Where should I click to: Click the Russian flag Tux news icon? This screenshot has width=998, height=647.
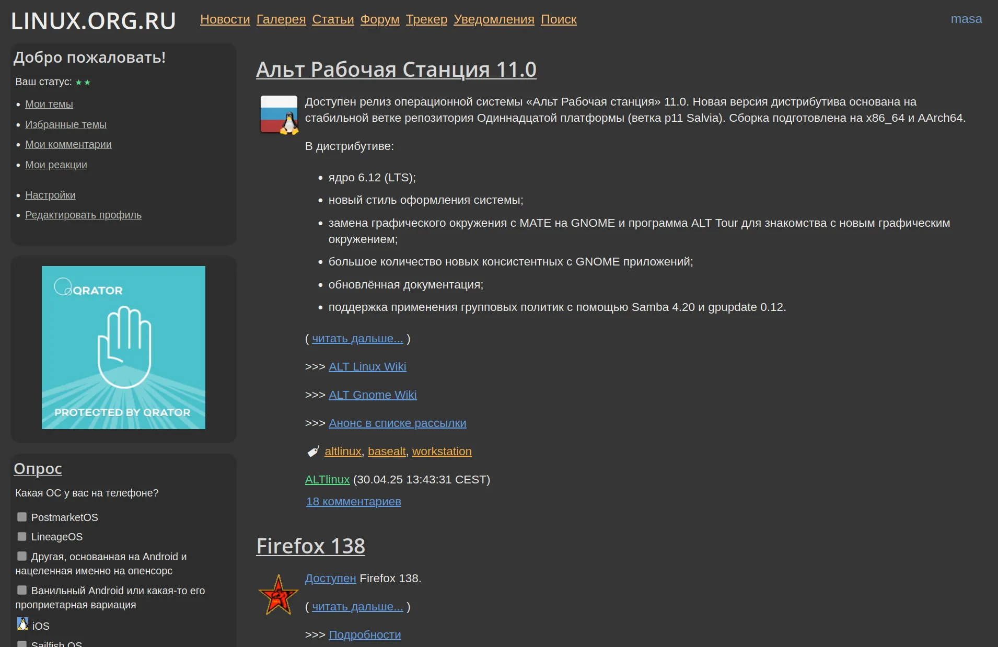[x=279, y=115]
